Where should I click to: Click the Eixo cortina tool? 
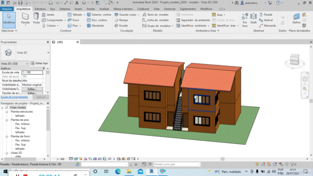97,20
